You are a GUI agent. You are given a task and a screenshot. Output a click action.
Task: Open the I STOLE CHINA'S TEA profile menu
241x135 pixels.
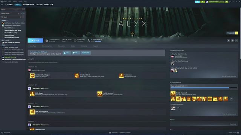[x=44, y=4]
